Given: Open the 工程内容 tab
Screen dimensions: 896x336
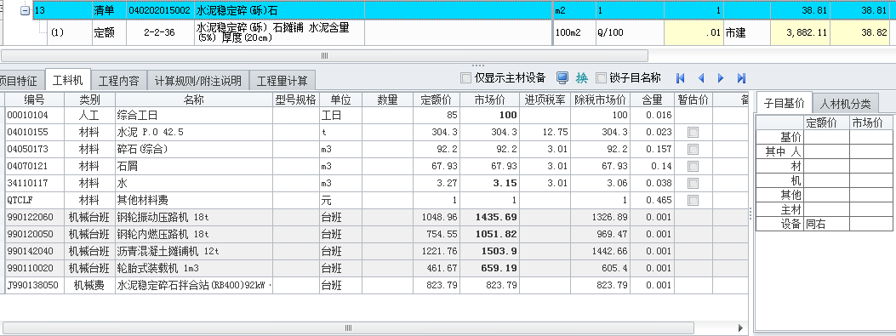Looking at the screenshot, I should point(118,81).
